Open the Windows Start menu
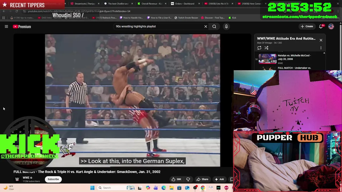342x192 pixels. tap(92, 188)
